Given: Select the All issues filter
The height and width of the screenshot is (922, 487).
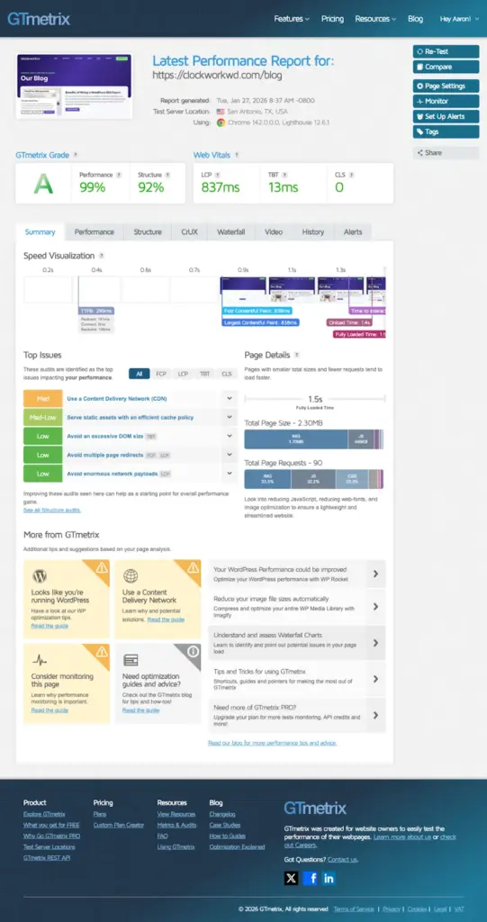Looking at the screenshot, I should 140,374.
